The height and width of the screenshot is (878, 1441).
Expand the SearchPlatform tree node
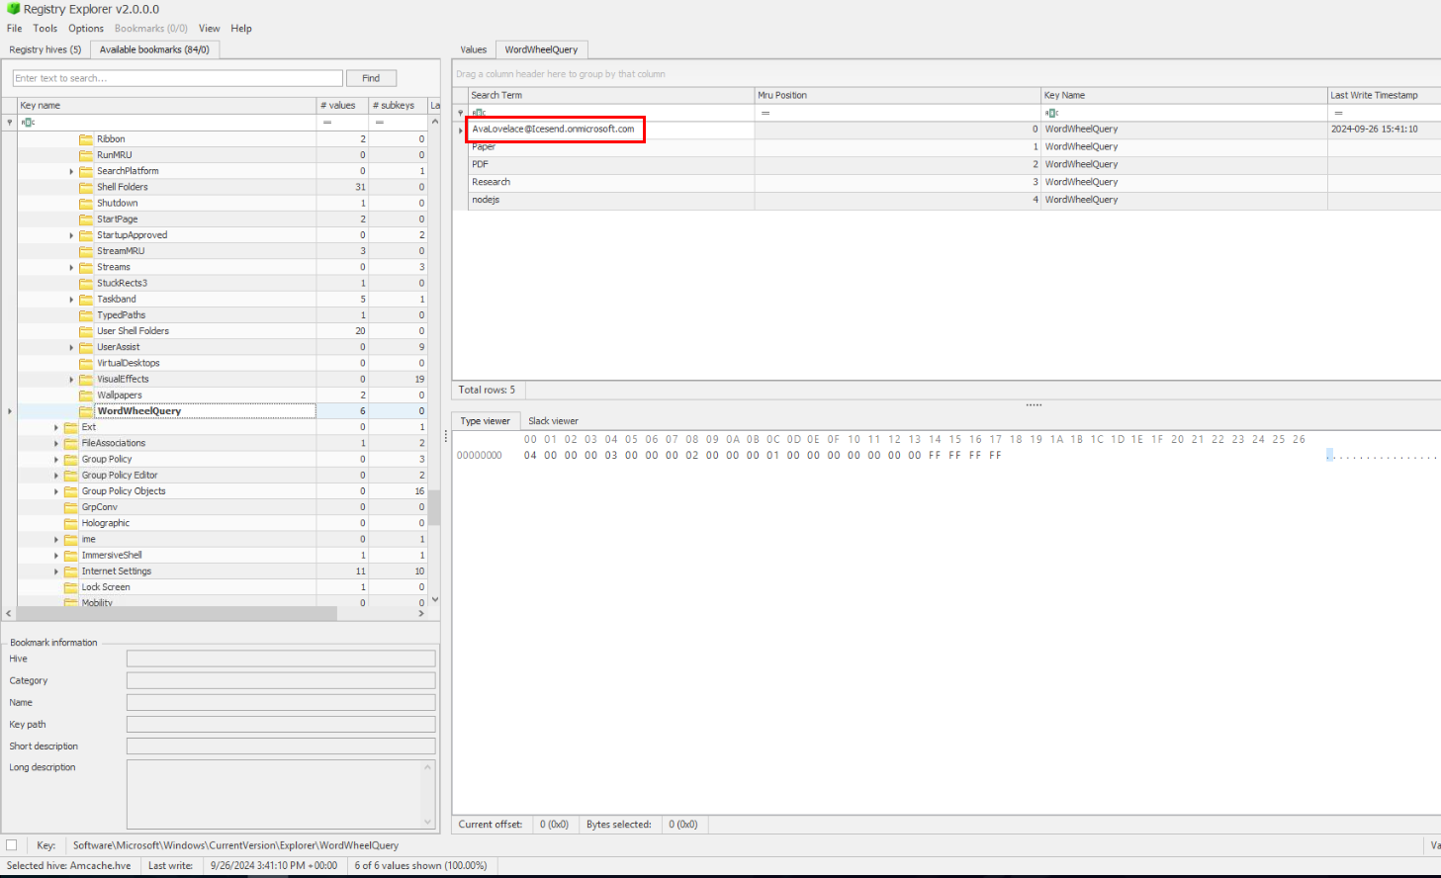[71, 171]
